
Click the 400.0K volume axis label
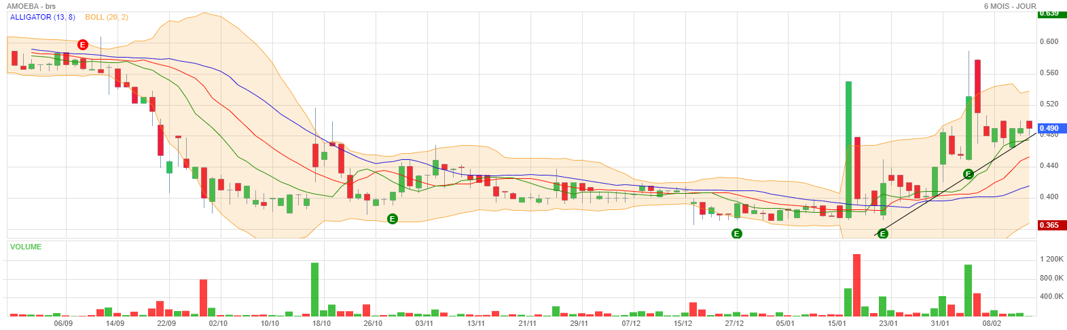1051,297
